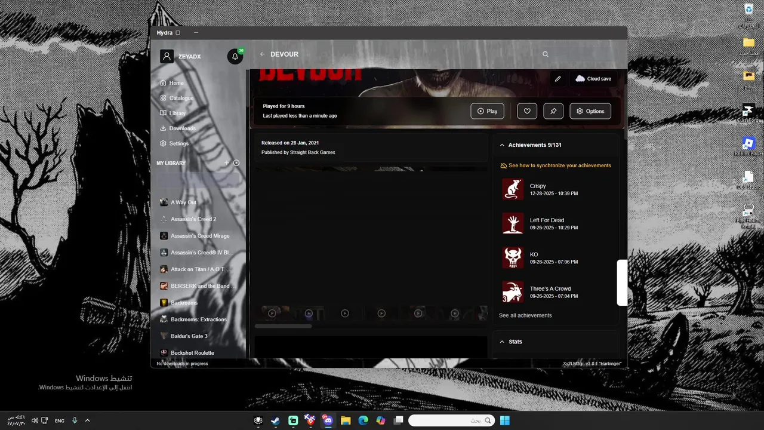Collapse the Stats section
Viewport: 764px width, 430px height.
556,342
